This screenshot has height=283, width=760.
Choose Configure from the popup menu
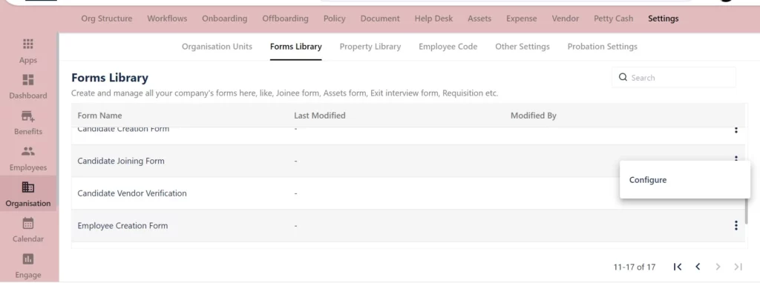[647, 180]
